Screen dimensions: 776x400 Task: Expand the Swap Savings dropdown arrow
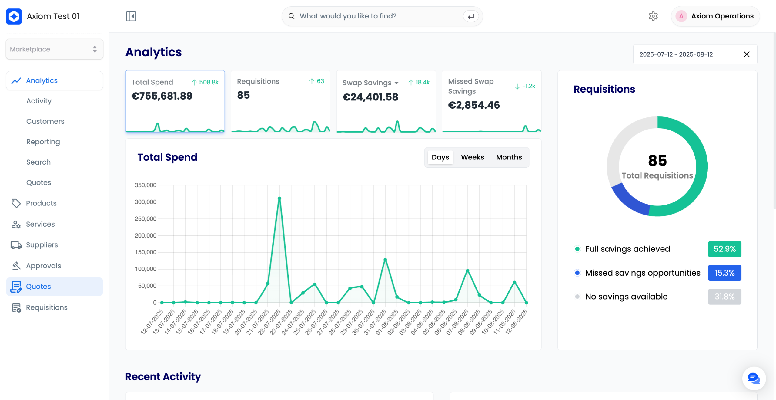point(396,83)
